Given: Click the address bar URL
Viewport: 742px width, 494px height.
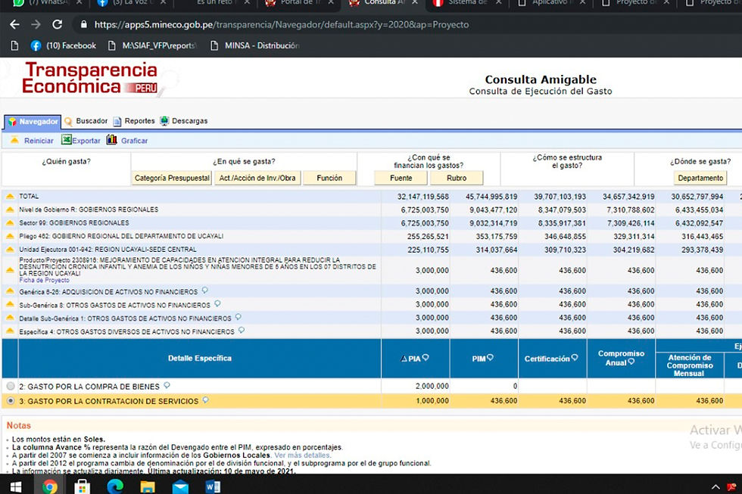Looking at the screenshot, I should coord(282,24).
